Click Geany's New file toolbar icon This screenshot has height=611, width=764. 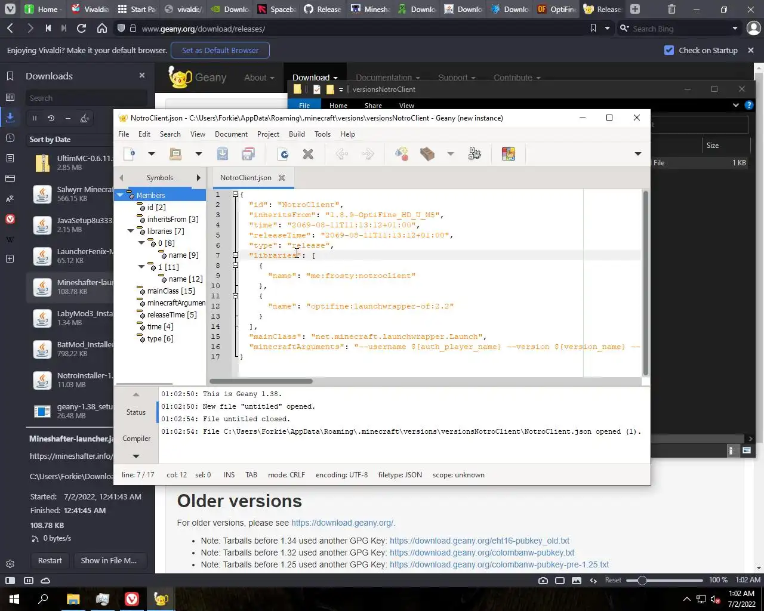(x=129, y=154)
